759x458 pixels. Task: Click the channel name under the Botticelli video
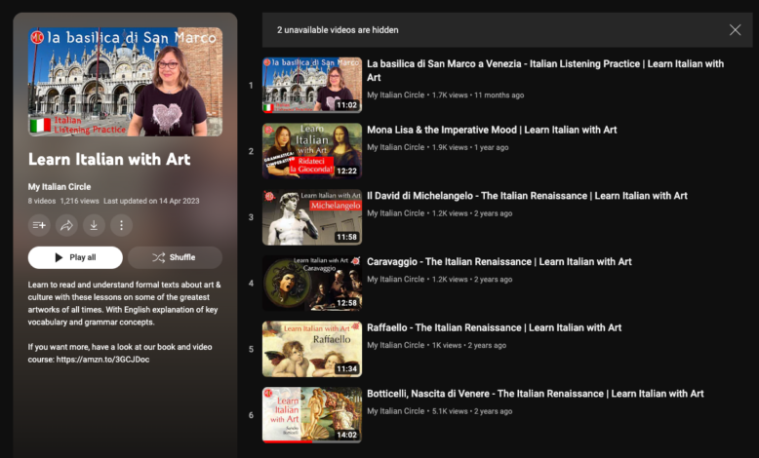click(395, 411)
